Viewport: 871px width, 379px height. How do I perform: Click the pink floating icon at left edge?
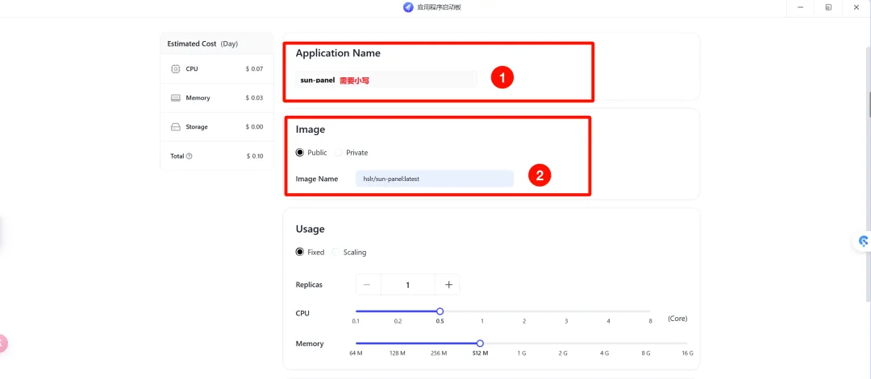click(x=2, y=343)
